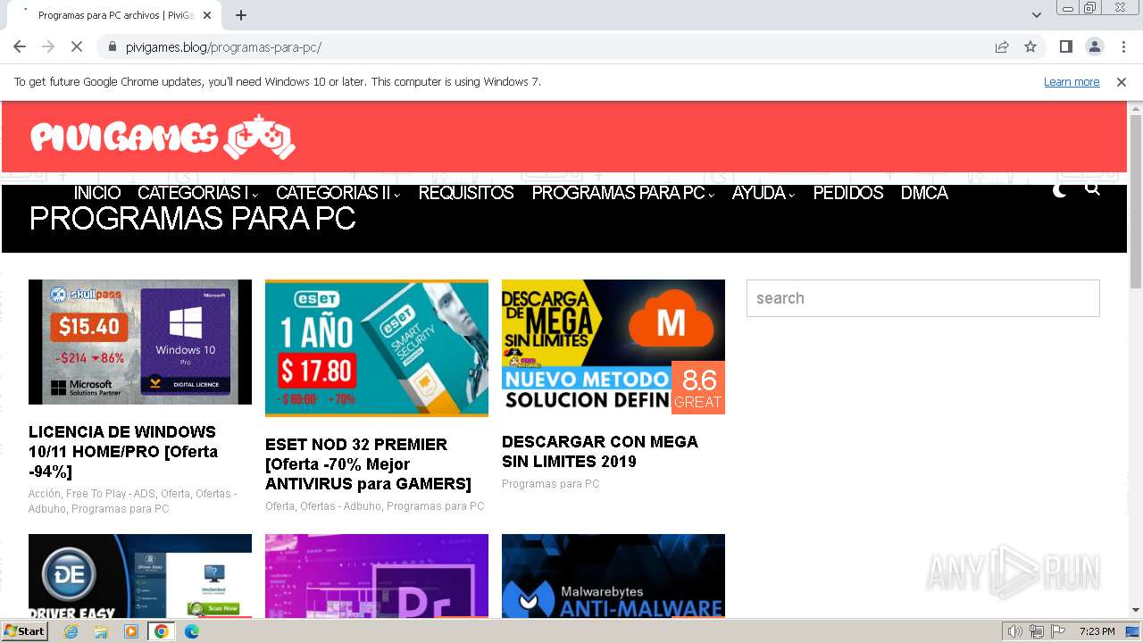This screenshot has height=643, width=1143.
Task: Open Windows 10 license thumbnail
Action: tap(140, 342)
